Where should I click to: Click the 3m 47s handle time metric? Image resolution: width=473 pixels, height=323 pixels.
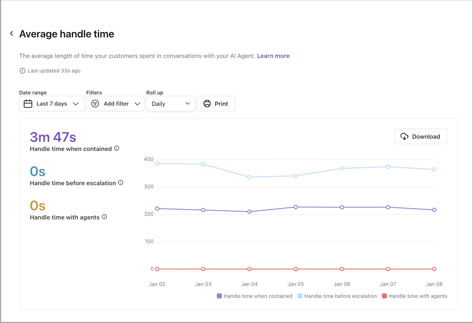click(x=53, y=137)
